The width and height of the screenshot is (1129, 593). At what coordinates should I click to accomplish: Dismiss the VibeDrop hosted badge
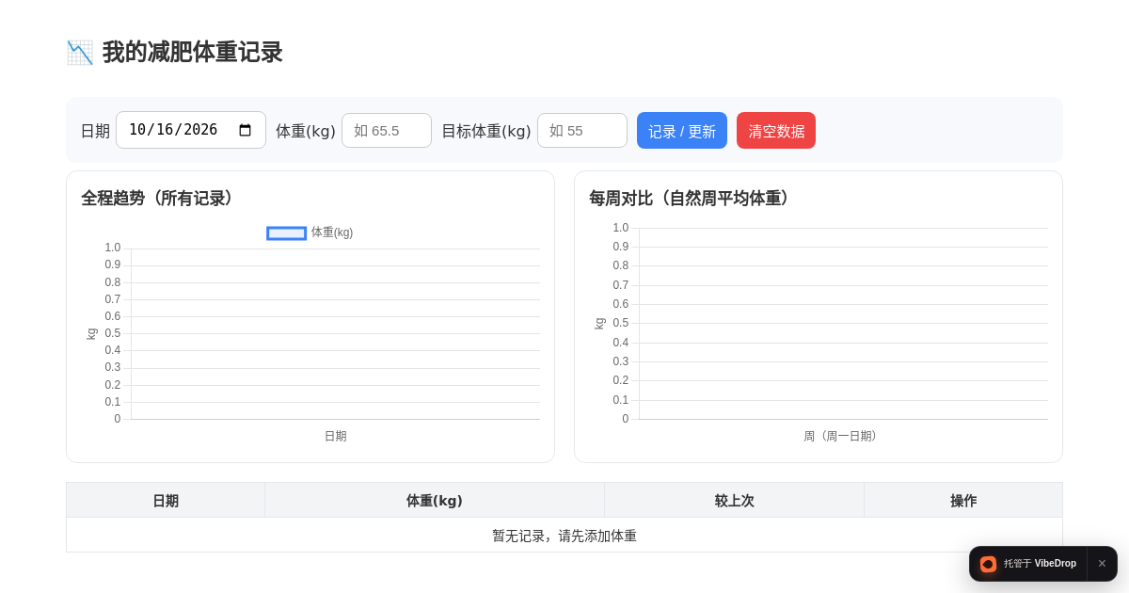coord(1102,564)
